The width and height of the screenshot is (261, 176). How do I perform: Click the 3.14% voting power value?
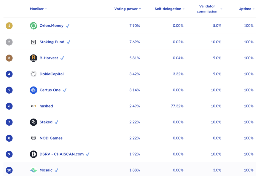pyautogui.click(x=134, y=90)
